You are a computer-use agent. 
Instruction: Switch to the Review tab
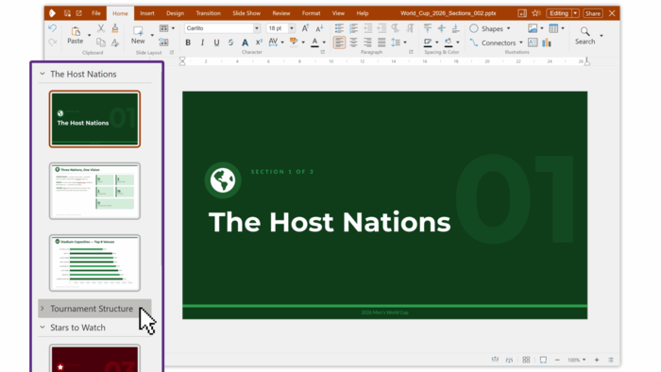280,13
